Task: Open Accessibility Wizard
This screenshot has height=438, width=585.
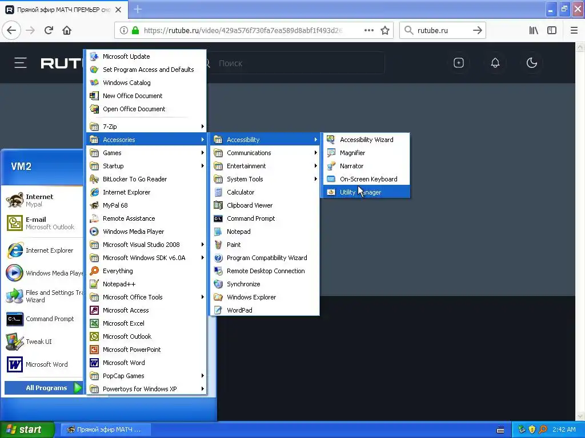Action: coord(366,140)
